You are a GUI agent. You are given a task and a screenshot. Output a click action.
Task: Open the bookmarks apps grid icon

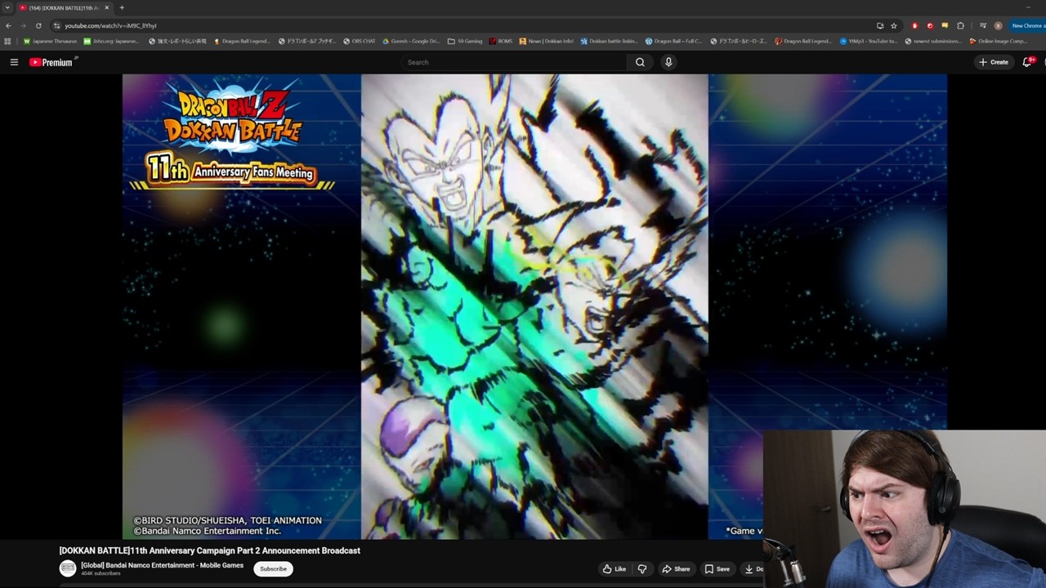click(x=8, y=41)
